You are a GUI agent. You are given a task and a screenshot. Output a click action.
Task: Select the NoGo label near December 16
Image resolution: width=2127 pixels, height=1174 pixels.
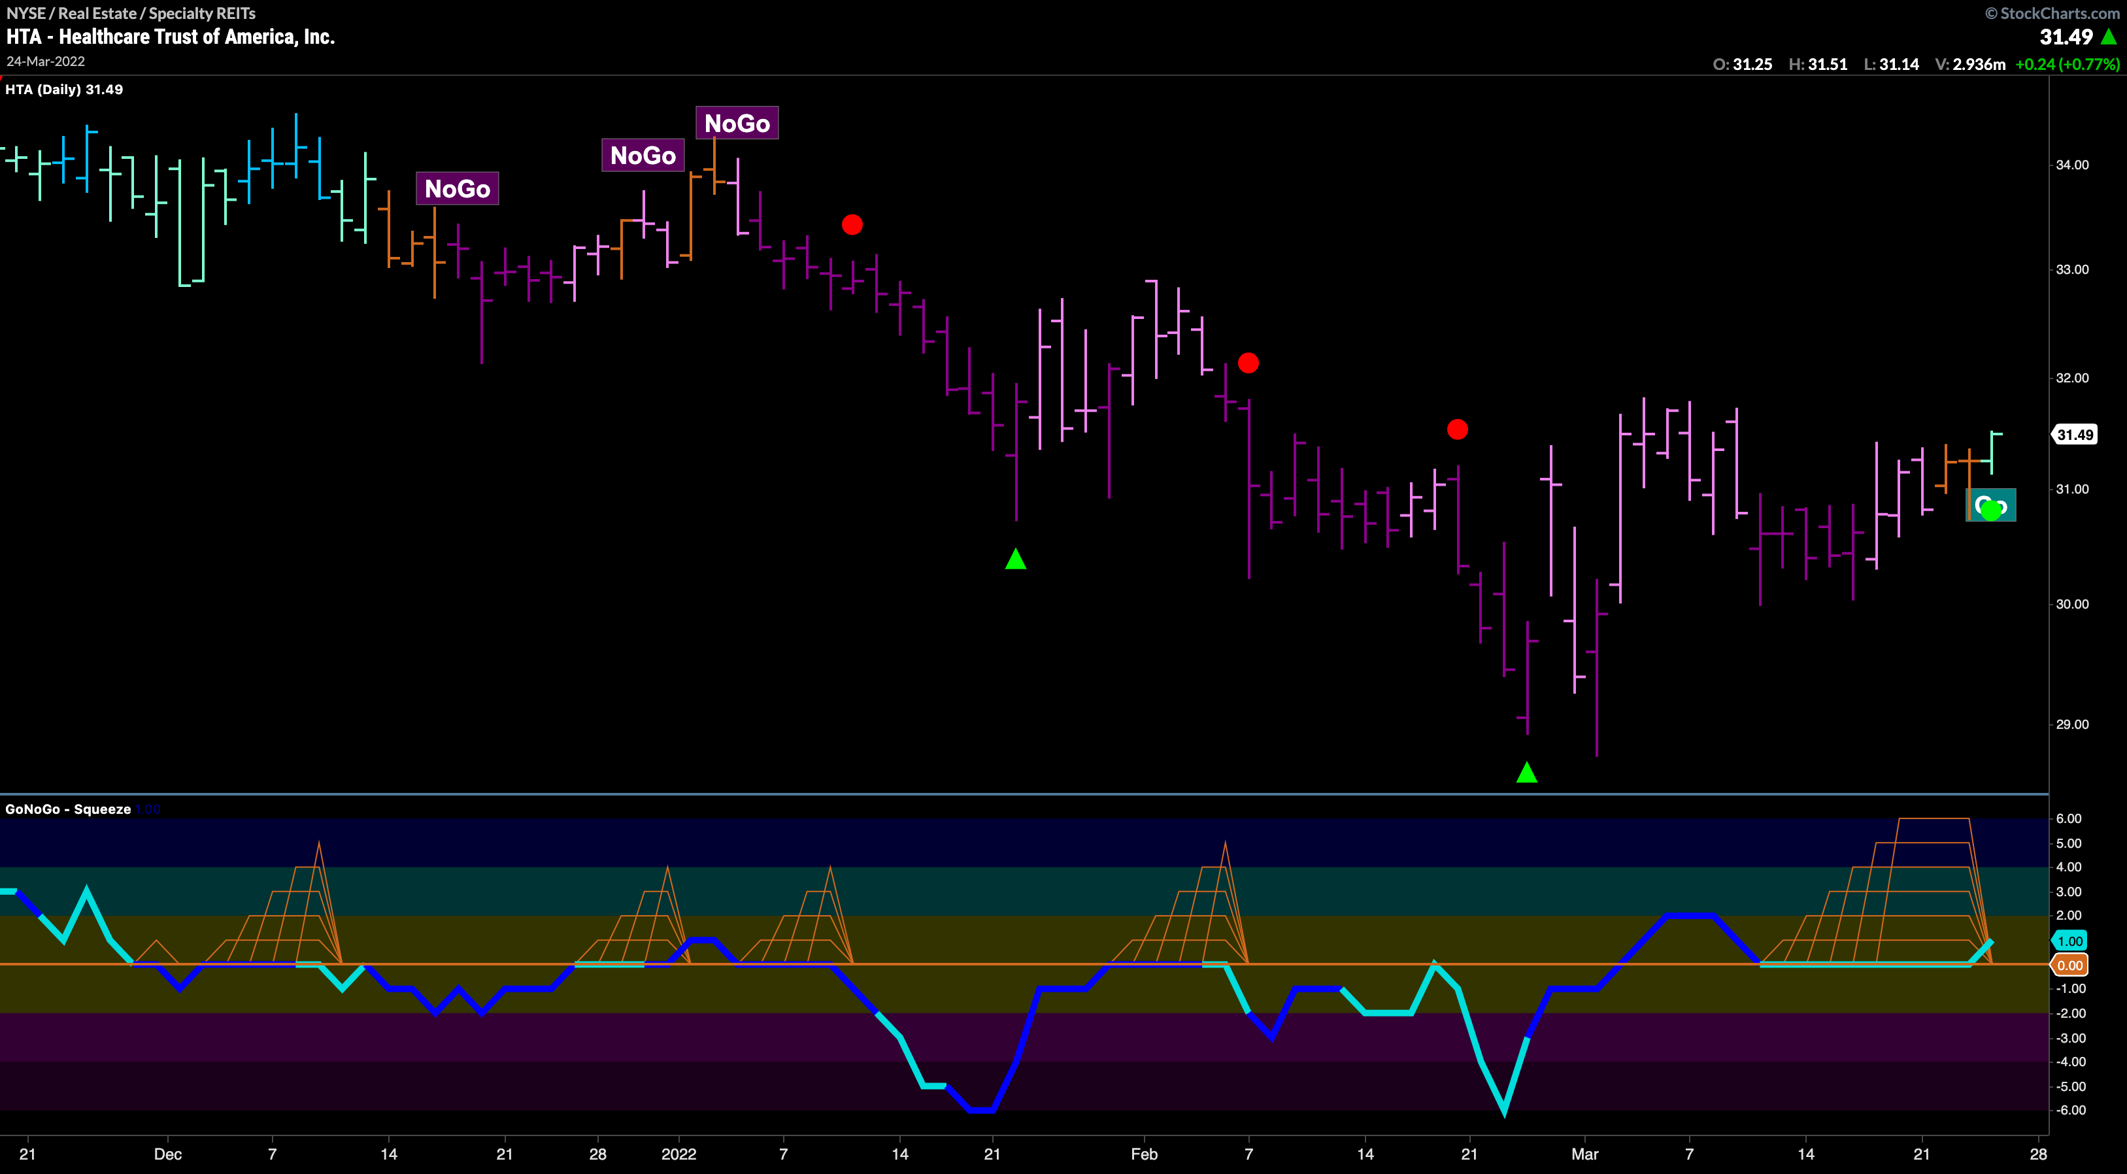click(x=458, y=188)
